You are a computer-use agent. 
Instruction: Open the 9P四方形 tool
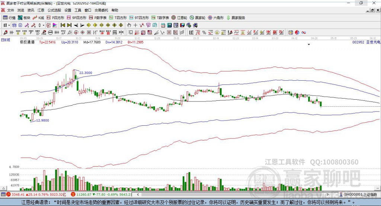click(77, 18)
